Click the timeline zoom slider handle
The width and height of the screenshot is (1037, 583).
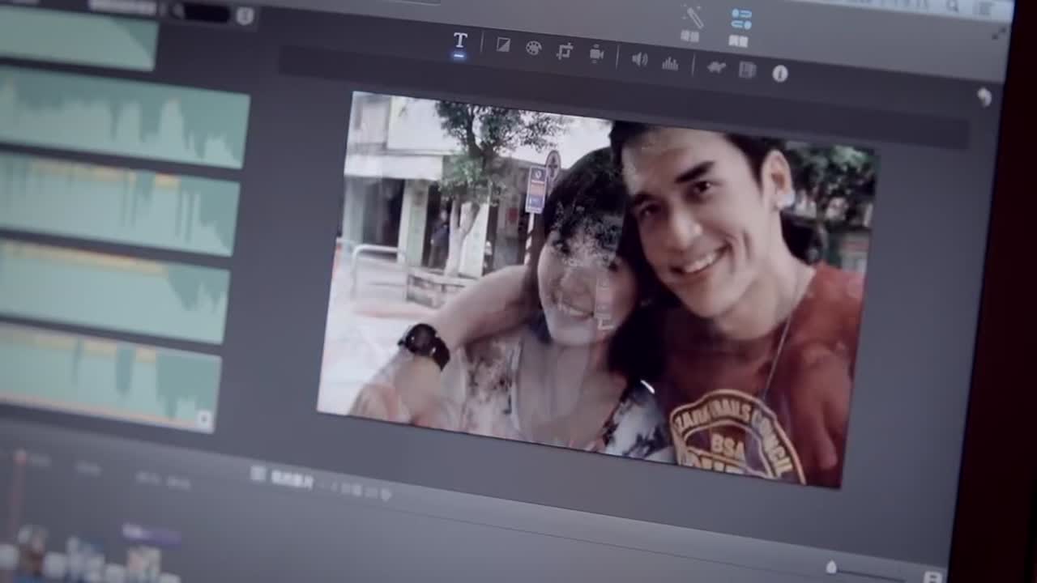(x=831, y=568)
